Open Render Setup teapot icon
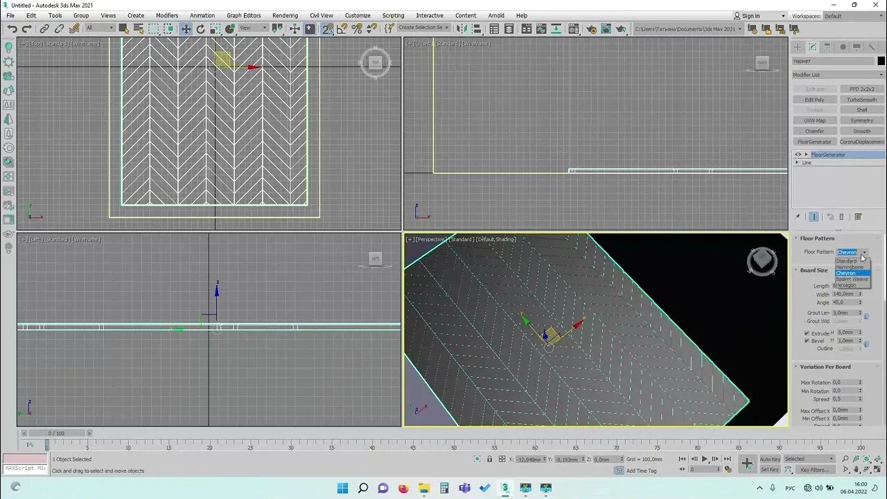The image size is (887, 499). pyautogui.click(x=591, y=28)
